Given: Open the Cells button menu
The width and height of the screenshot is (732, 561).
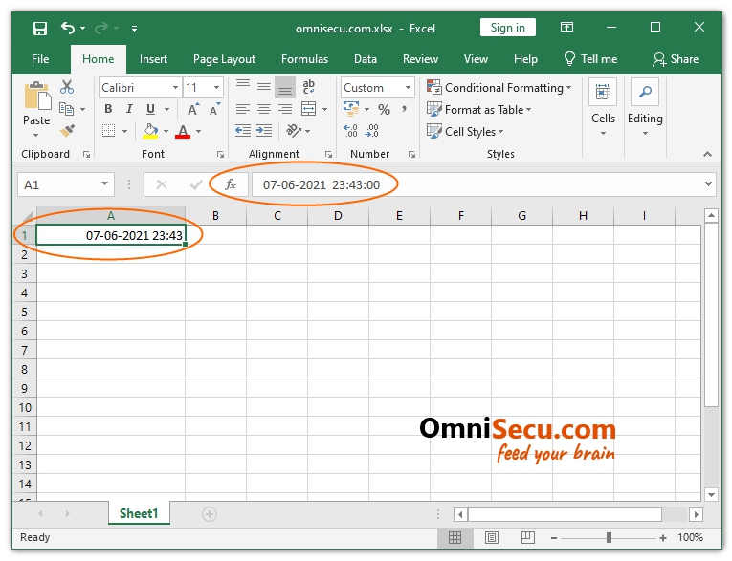Looking at the screenshot, I should coord(603,109).
